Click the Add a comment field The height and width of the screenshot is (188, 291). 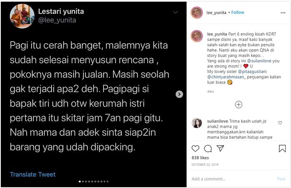pyautogui.click(x=232, y=179)
